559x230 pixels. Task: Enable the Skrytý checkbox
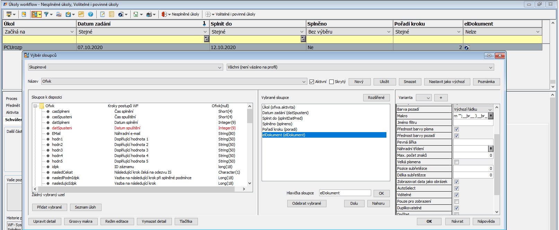pyautogui.click(x=332, y=82)
